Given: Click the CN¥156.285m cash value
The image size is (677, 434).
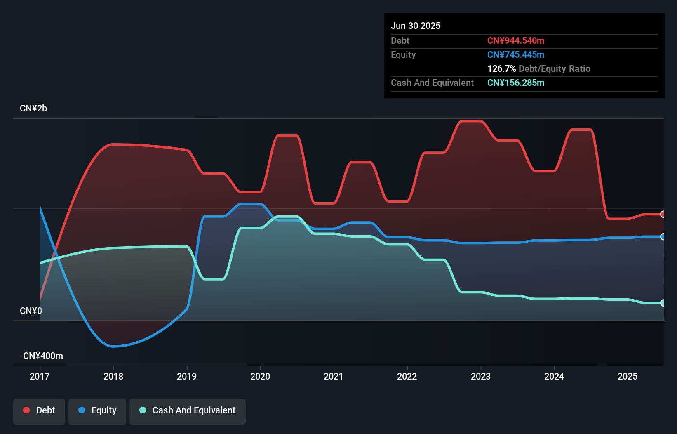Looking at the screenshot, I should click(516, 83).
